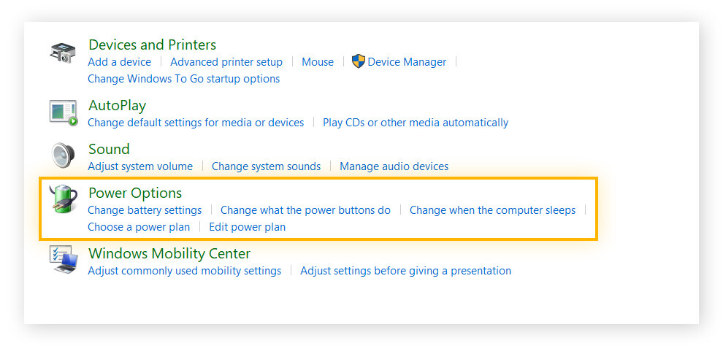Select Play CDs or other media automatically
Image resolution: width=723 pixels, height=346 pixels.
pyautogui.click(x=416, y=123)
